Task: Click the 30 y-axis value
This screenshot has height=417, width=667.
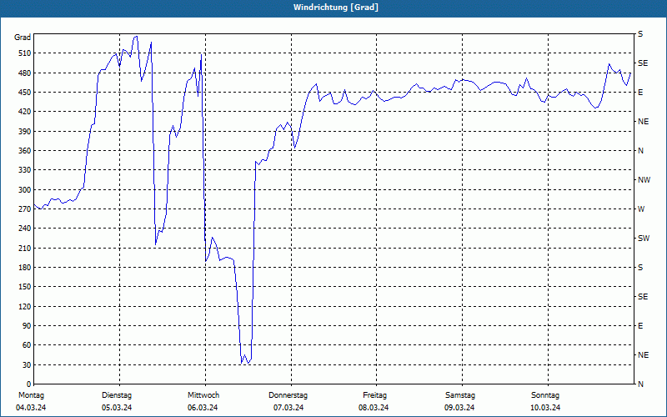Action: click(x=27, y=364)
